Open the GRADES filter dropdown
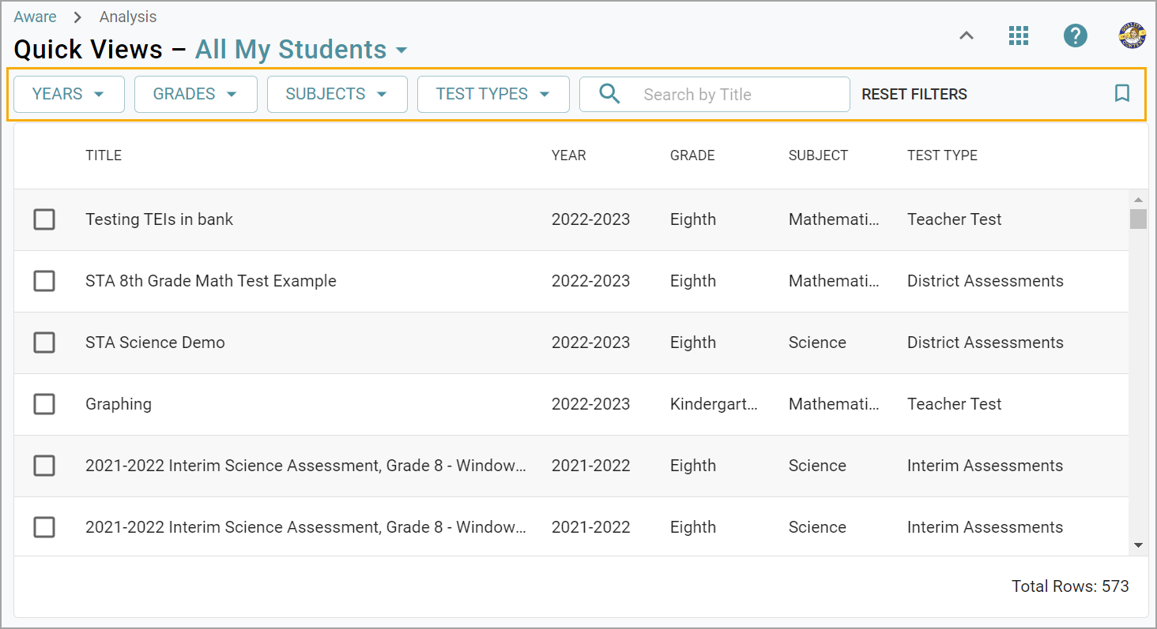 (x=195, y=94)
